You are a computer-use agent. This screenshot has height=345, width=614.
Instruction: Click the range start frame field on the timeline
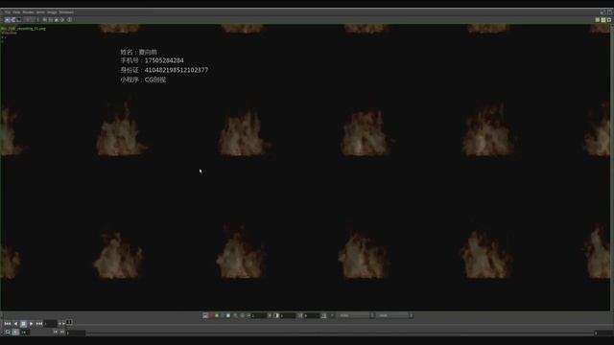(x=76, y=333)
